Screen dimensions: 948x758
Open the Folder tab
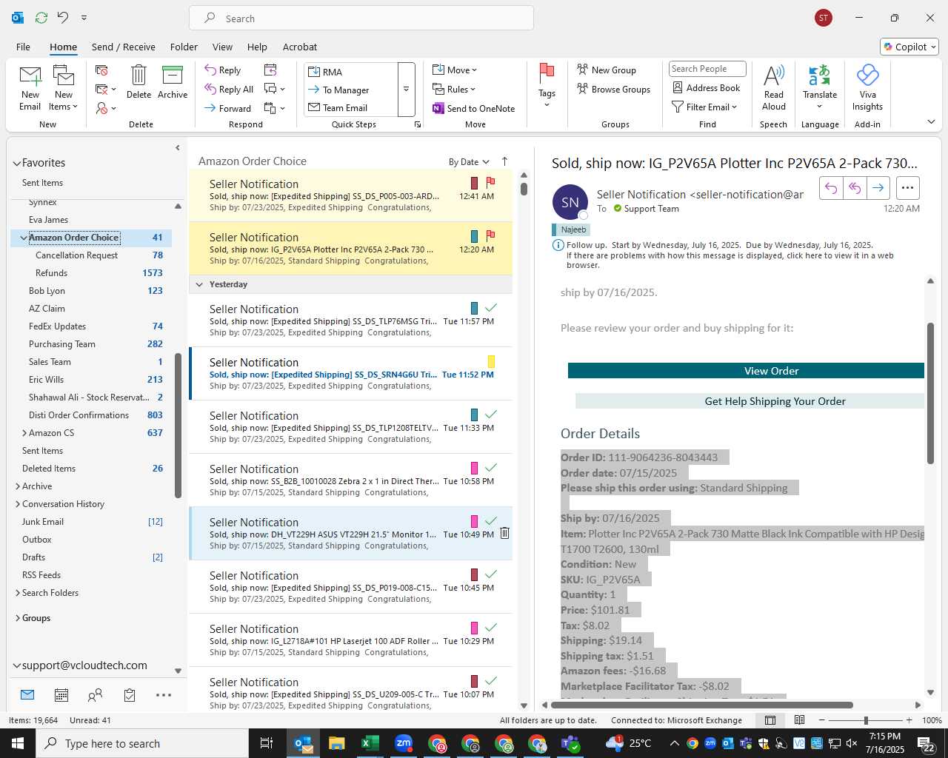(184, 47)
